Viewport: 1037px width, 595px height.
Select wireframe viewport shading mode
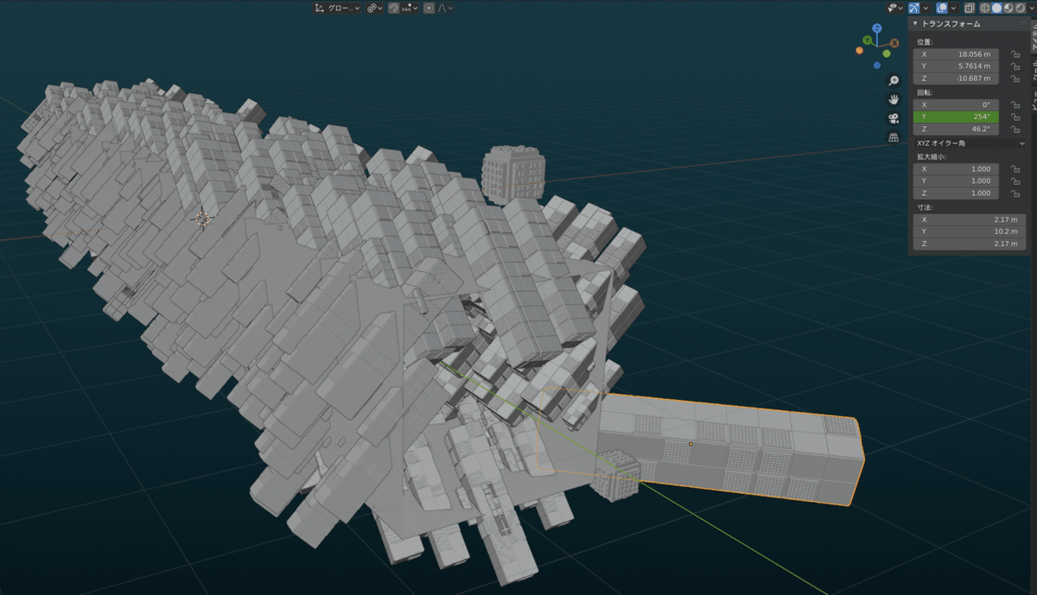point(985,8)
